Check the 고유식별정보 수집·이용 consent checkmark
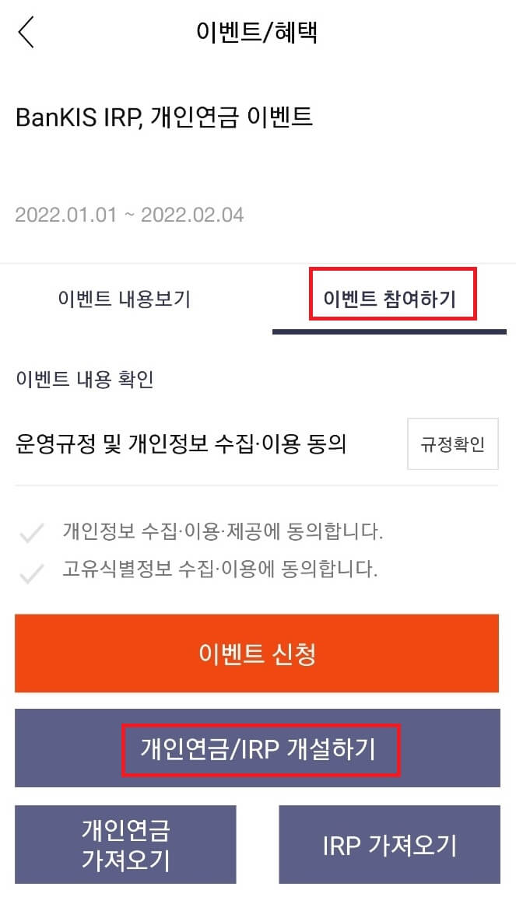Image resolution: width=516 pixels, height=897 pixels. (x=32, y=572)
